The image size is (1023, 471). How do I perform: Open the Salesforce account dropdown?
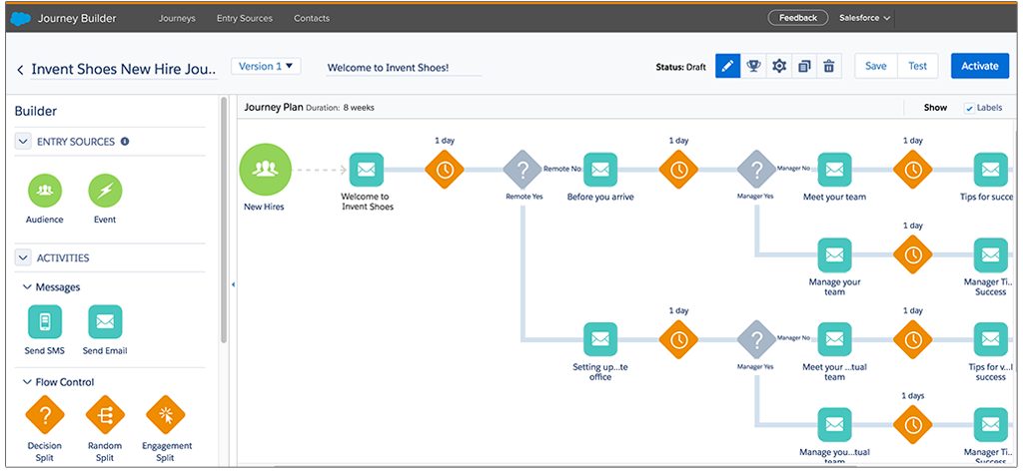coord(864,18)
